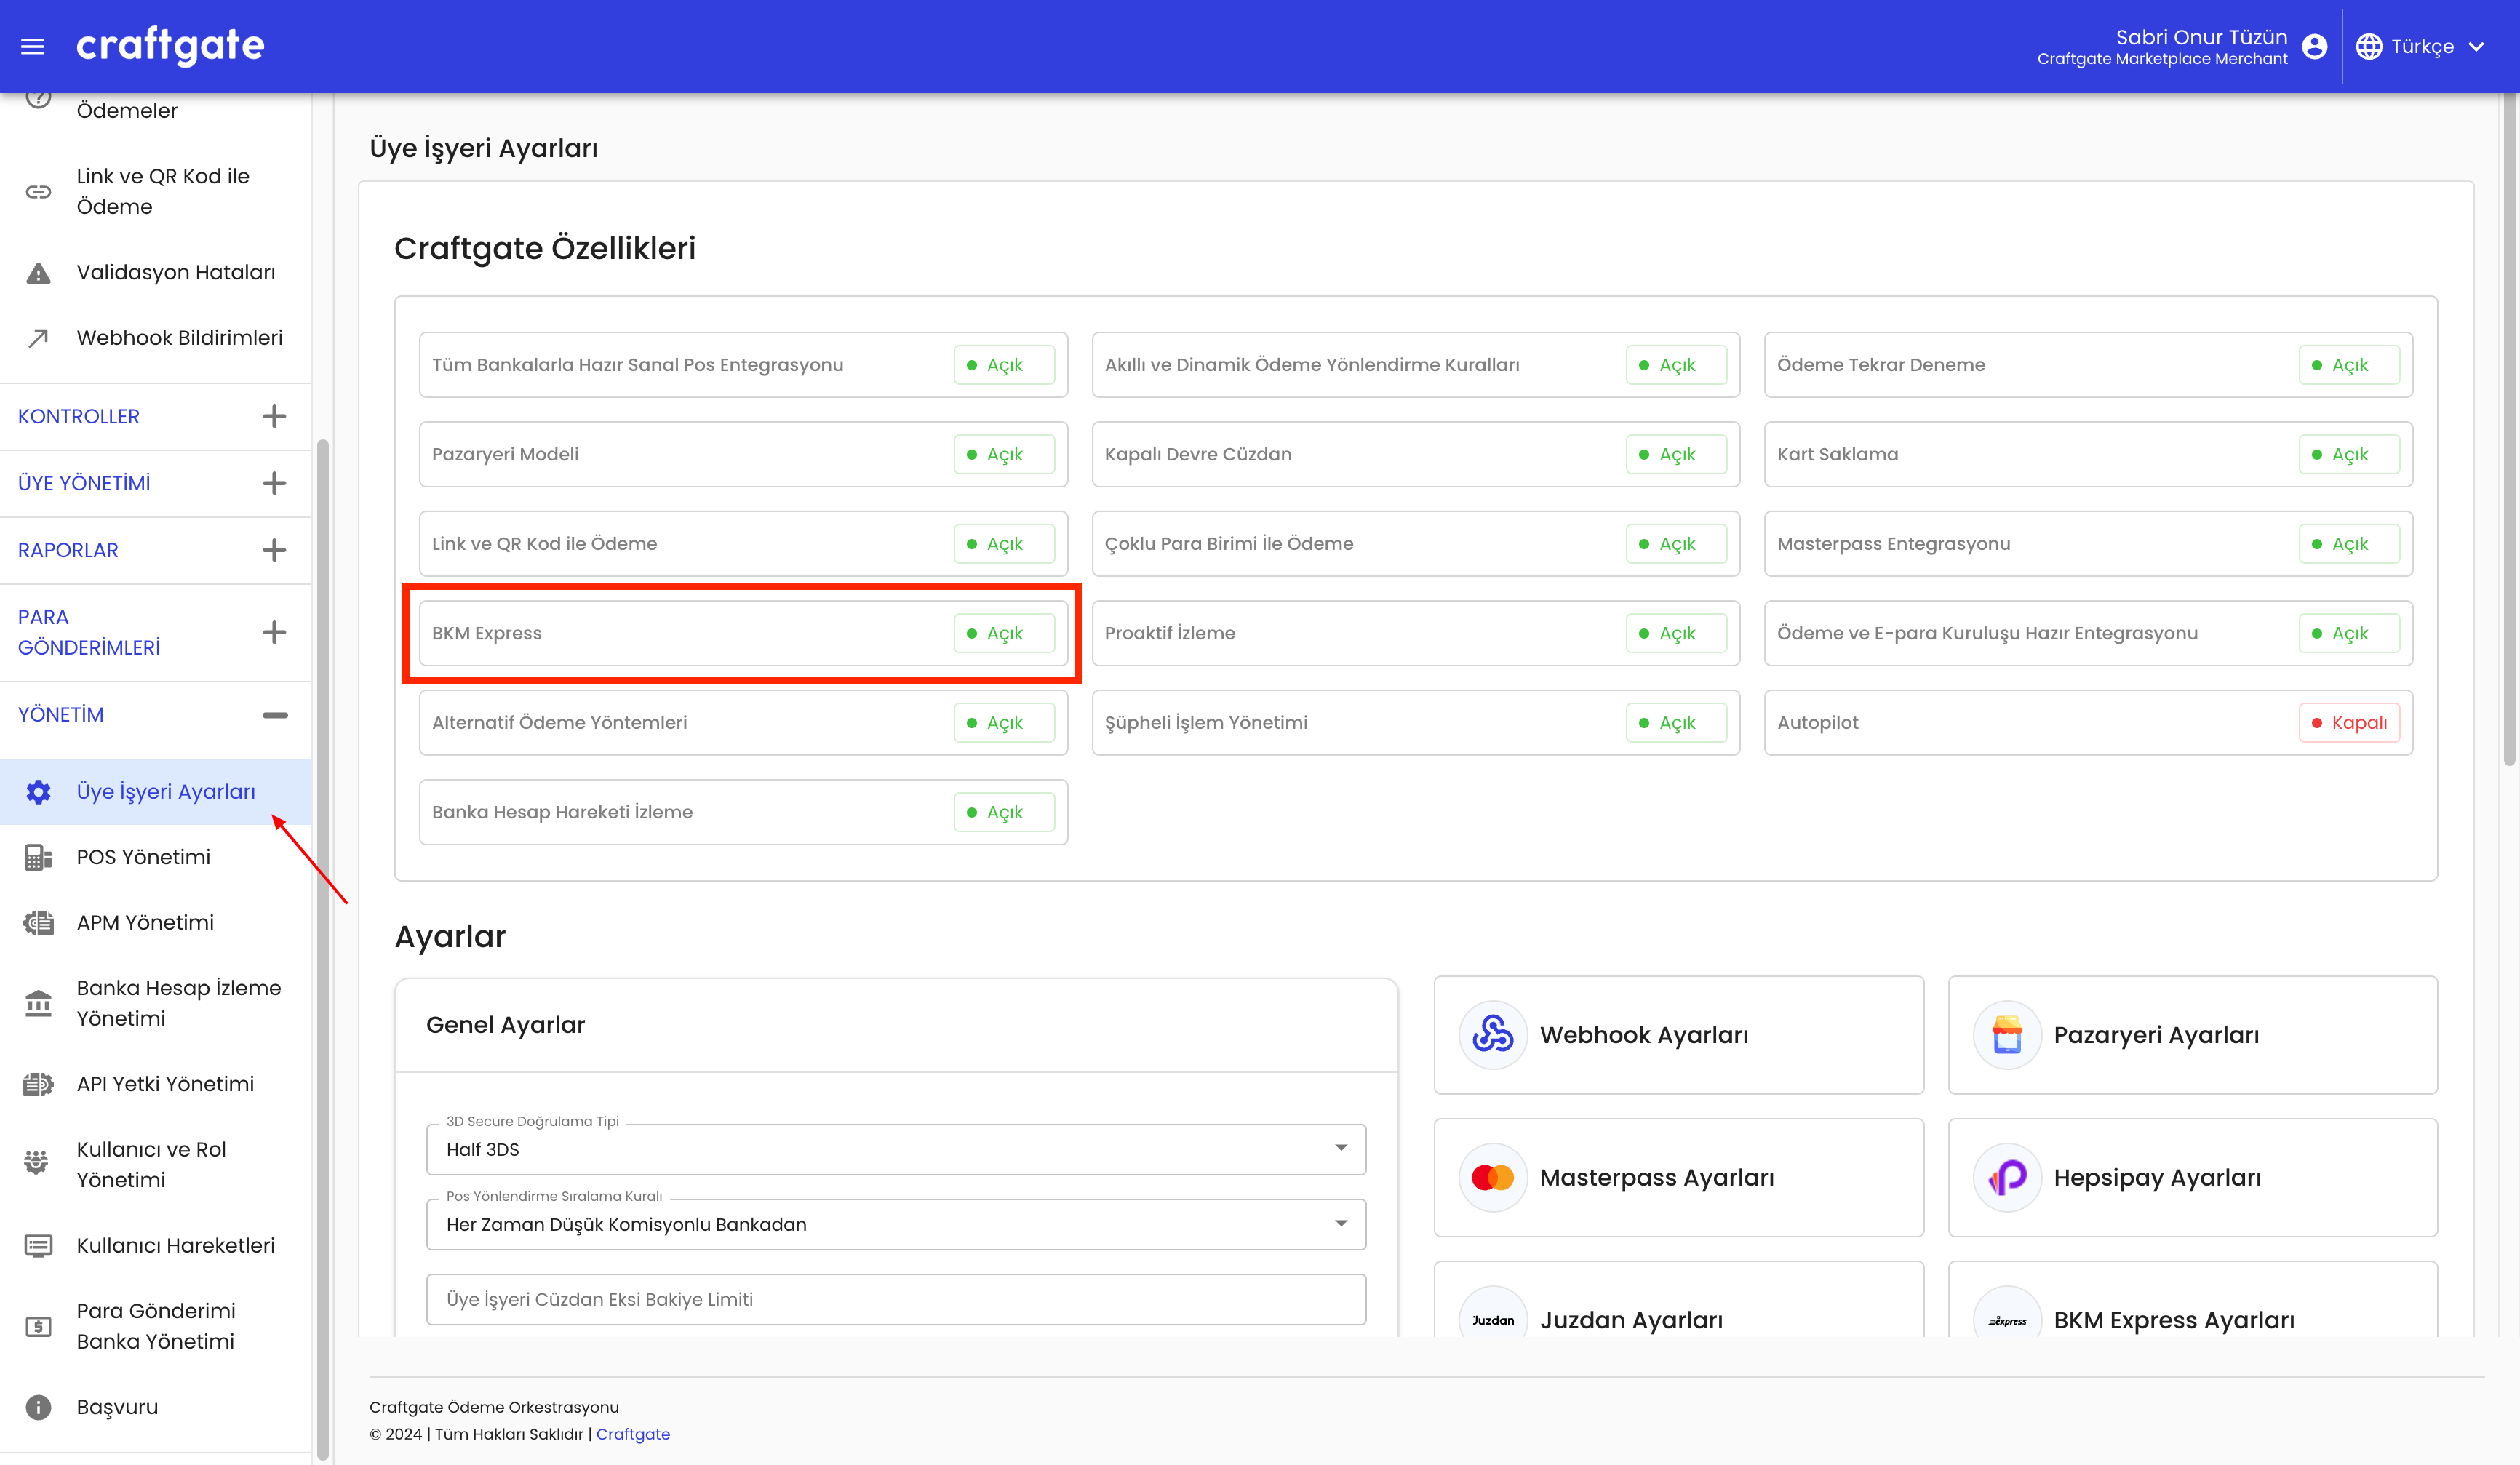The width and height of the screenshot is (2520, 1465).
Task: Open the user account avatar icon
Action: pos(2314,46)
